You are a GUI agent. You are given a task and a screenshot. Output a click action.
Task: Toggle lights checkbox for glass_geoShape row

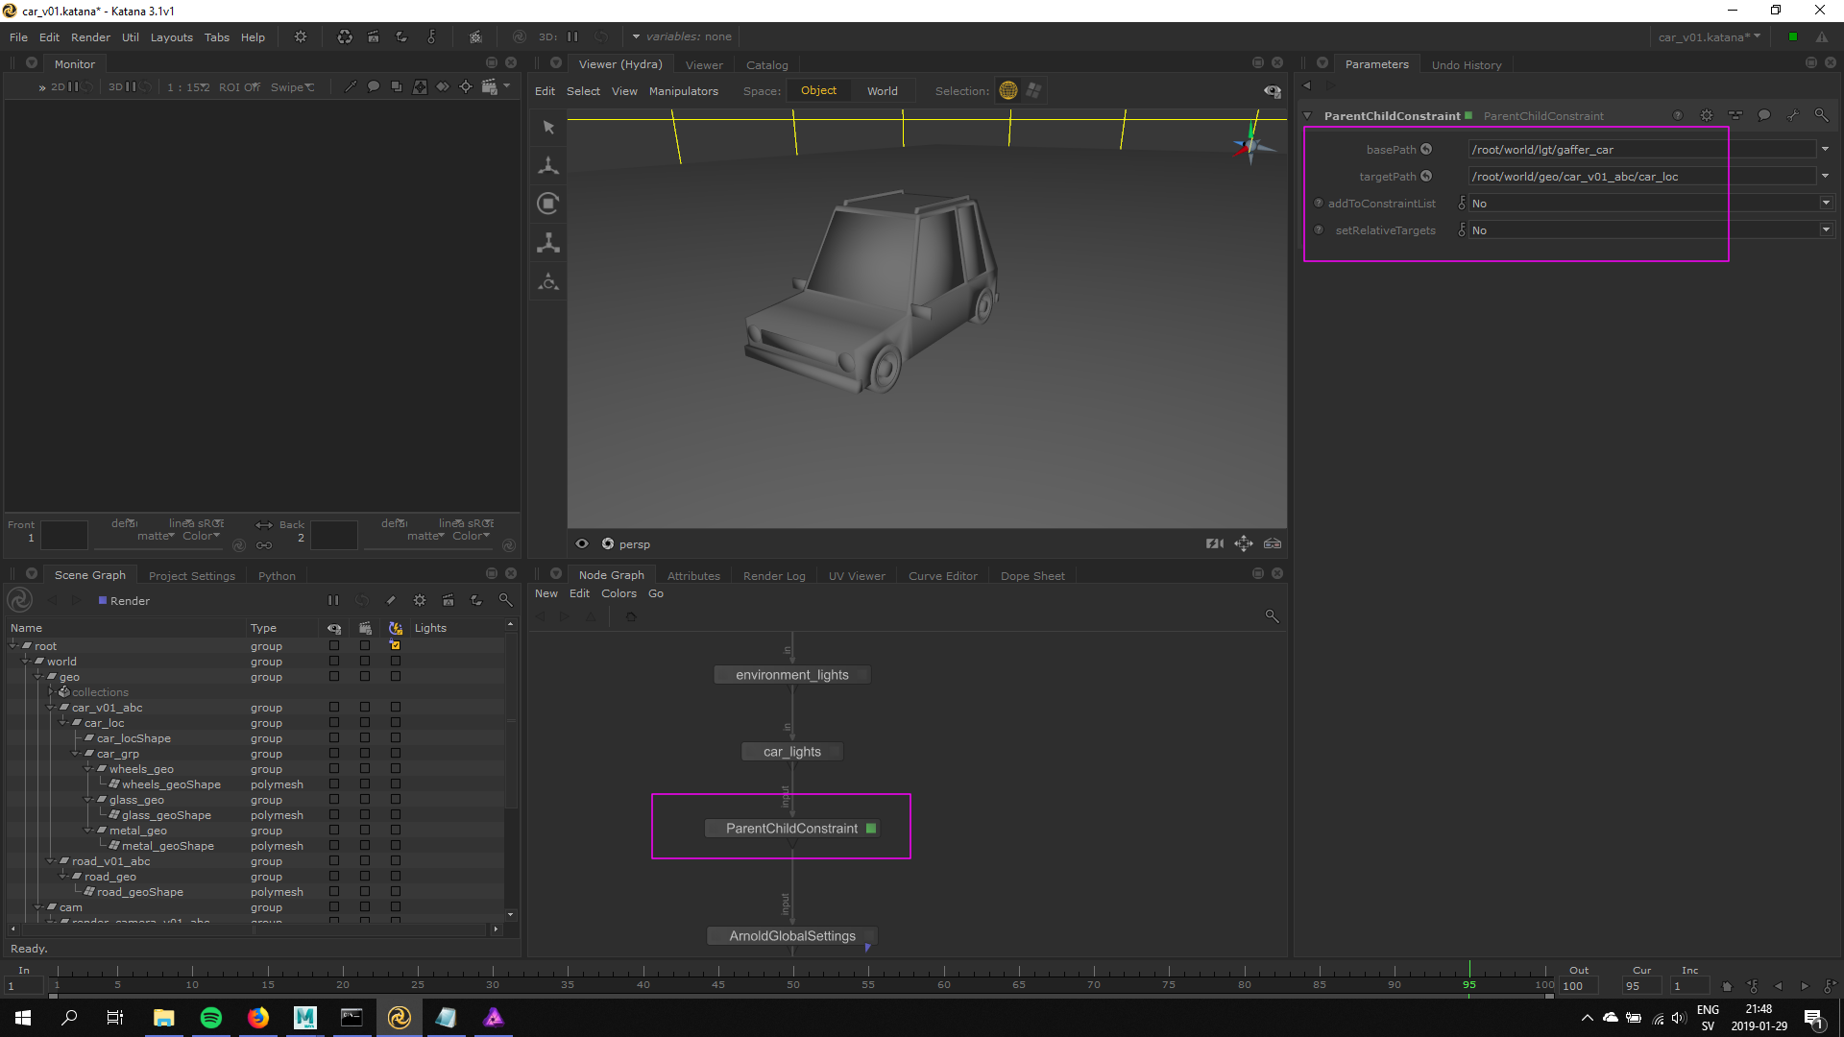(x=396, y=814)
